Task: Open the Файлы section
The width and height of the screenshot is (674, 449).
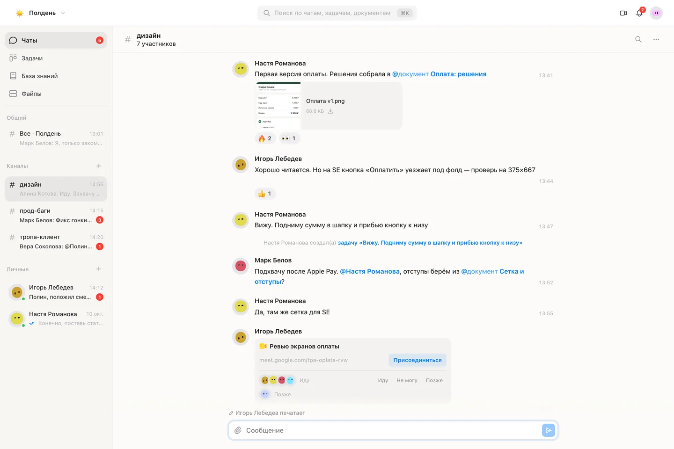Action: pyautogui.click(x=56, y=94)
